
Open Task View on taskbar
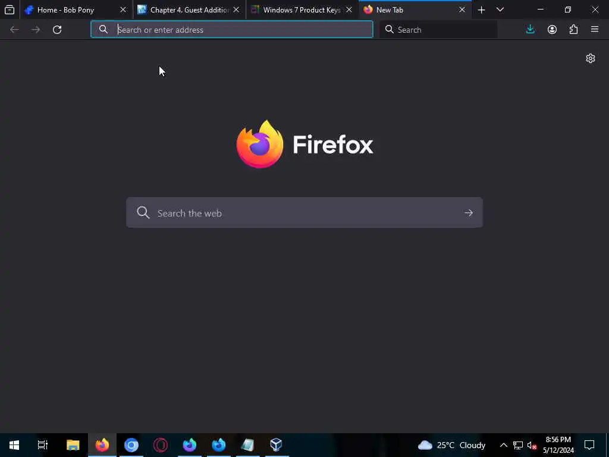(43, 445)
